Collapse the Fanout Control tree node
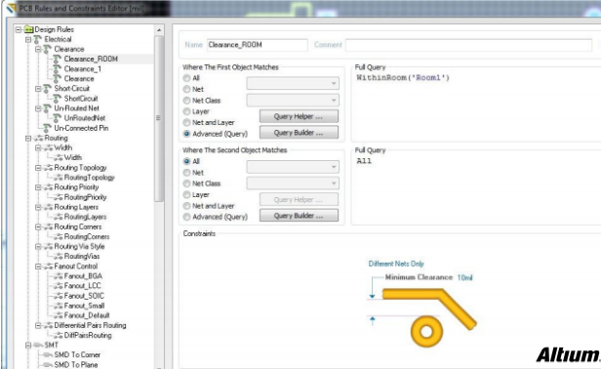Viewport: 601px width, 369px height. pos(38,266)
